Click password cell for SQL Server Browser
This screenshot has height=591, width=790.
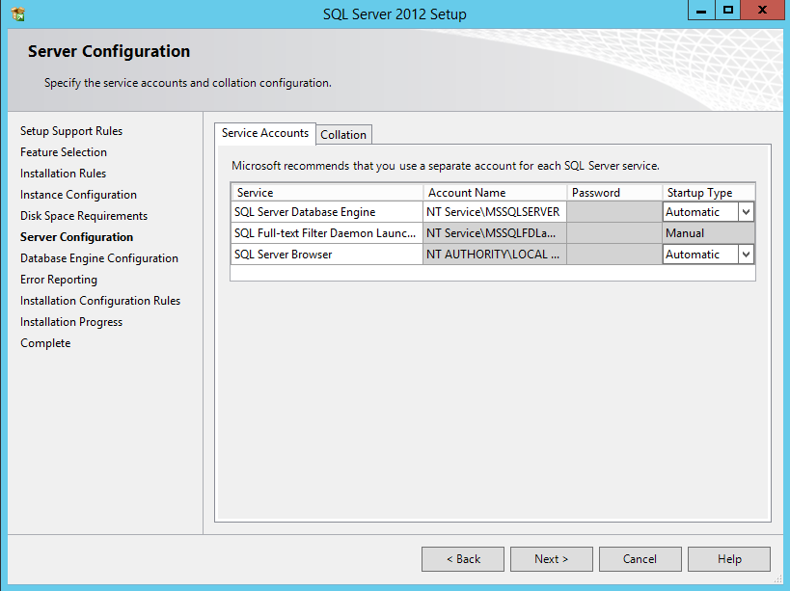tap(614, 255)
